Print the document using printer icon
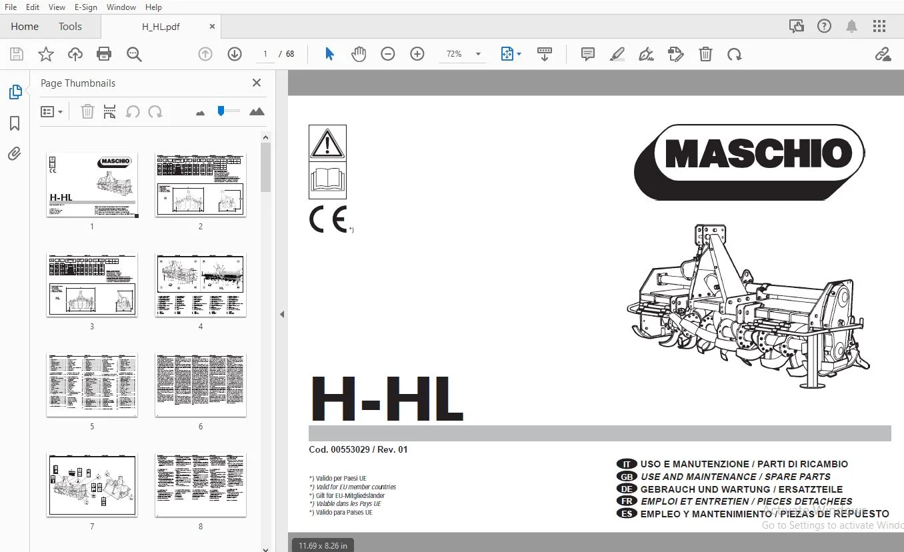 point(104,55)
